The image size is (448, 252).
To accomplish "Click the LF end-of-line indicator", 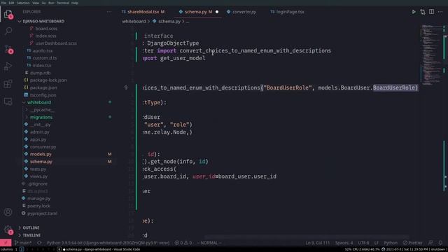I will (x=377, y=243).
